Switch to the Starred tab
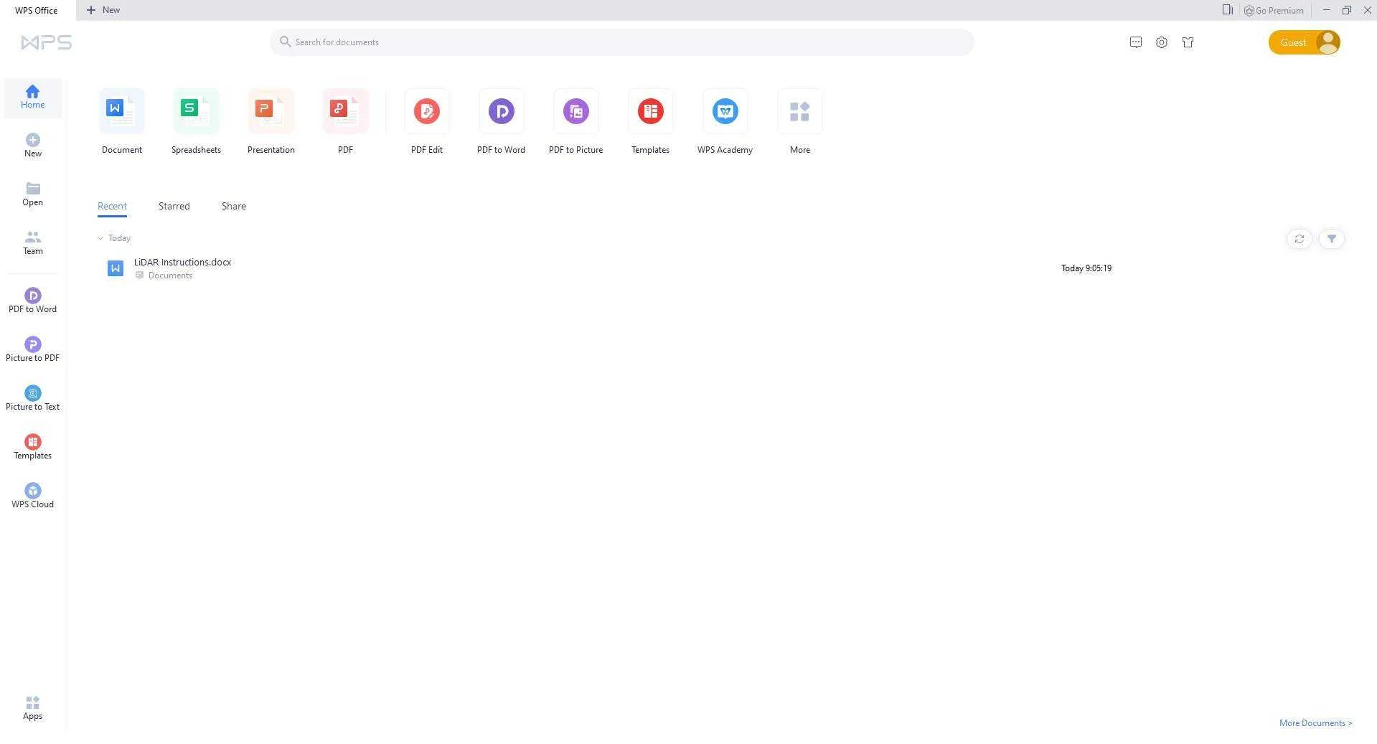Screen dimensions: 1377x744 (x=174, y=207)
